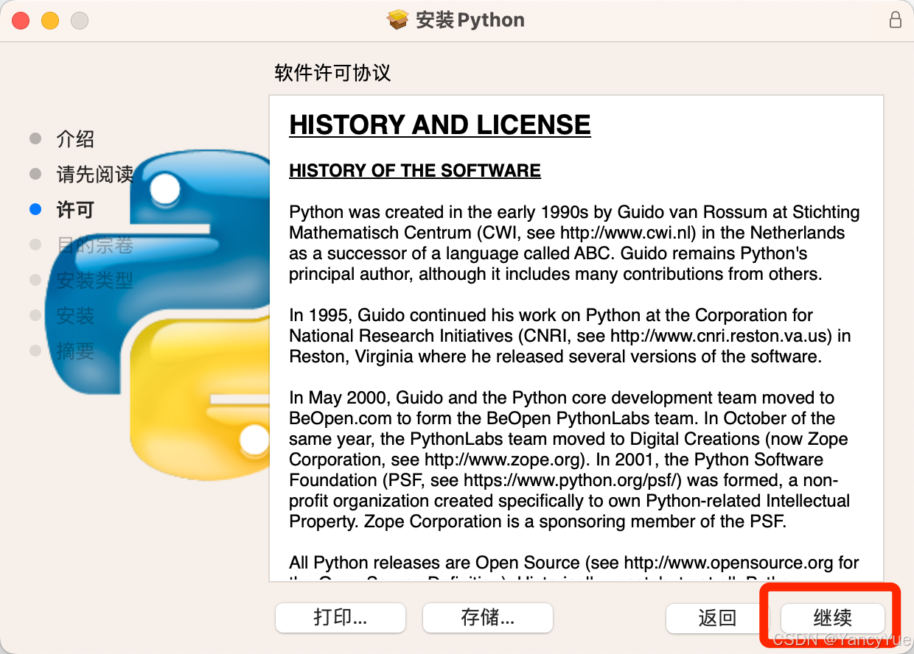
Task: Click the 软件许可协议 heading label
Action: click(332, 73)
